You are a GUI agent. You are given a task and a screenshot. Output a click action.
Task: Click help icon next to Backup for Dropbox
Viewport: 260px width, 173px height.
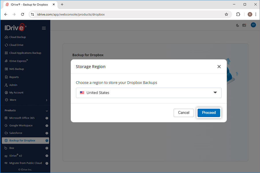pyautogui.click(x=47, y=140)
